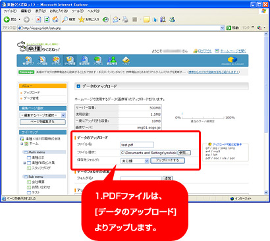Open the アクセス navigation icon
This screenshot has height=241, width=270.
98,61
